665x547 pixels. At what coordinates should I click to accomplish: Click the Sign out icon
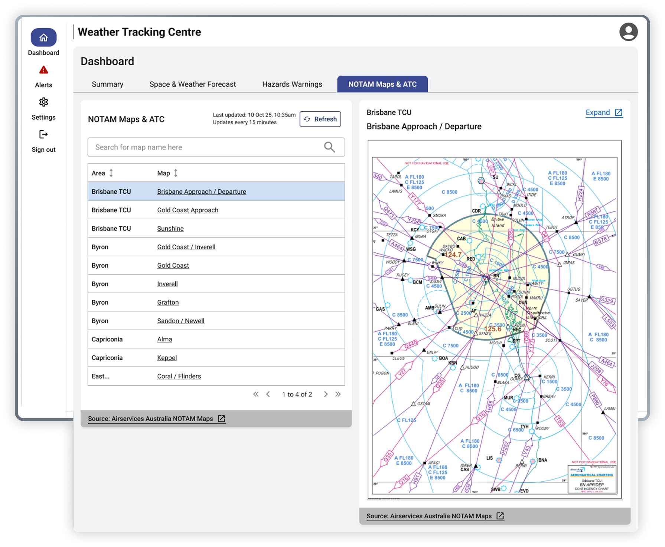pyautogui.click(x=43, y=134)
